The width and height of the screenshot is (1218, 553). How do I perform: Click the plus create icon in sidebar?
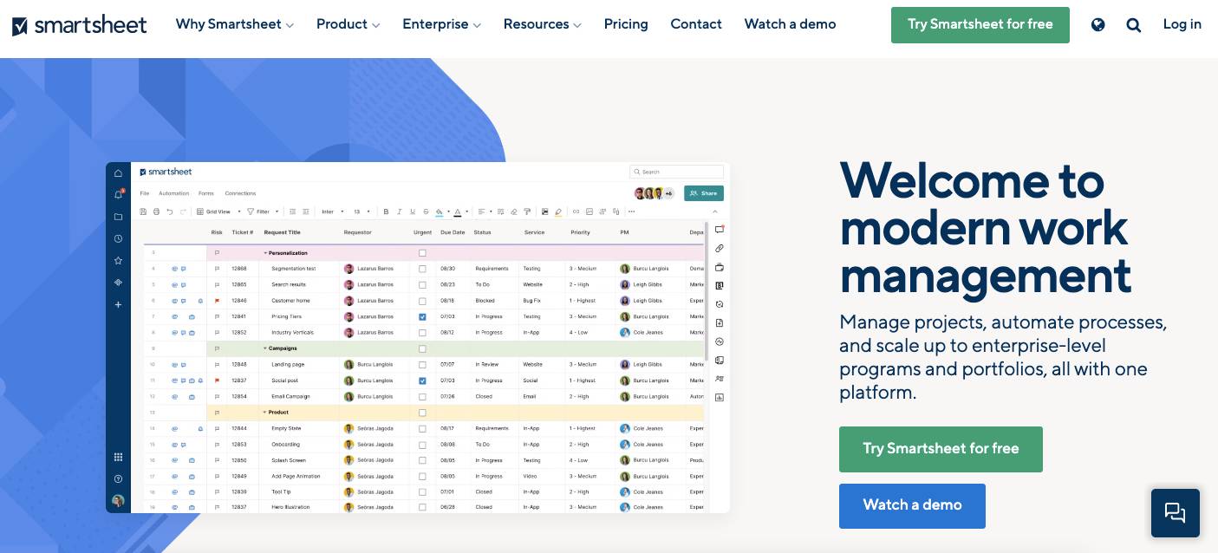pyautogui.click(x=119, y=304)
